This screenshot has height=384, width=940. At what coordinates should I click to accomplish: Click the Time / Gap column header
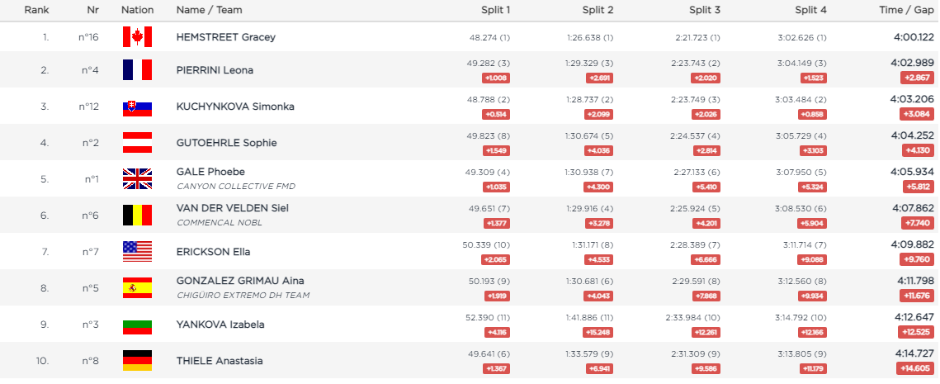908,10
